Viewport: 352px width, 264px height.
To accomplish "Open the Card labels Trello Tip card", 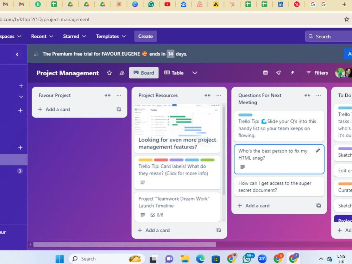I will 177,172.
